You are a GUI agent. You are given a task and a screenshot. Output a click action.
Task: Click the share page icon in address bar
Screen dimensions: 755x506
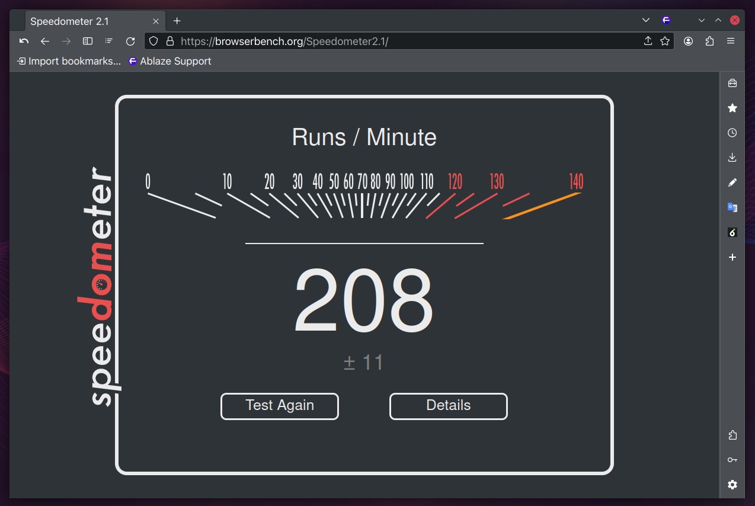tap(648, 41)
